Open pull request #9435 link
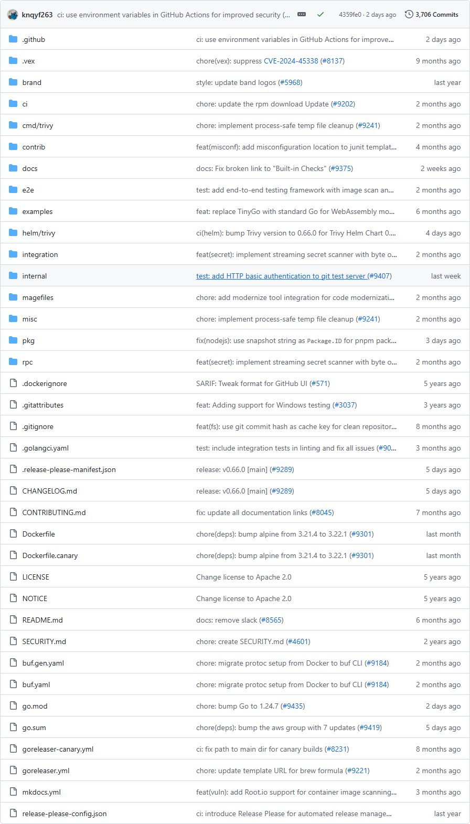The height and width of the screenshot is (824, 470). pyautogui.click(x=293, y=706)
